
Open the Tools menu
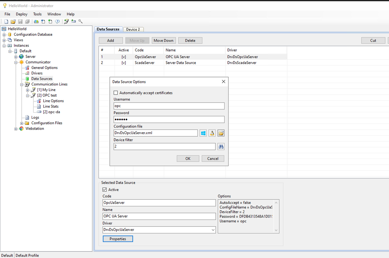pyautogui.click(x=37, y=14)
